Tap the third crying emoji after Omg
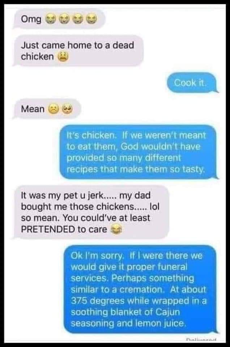Viewport: 230px width, 347px height. 77,20
